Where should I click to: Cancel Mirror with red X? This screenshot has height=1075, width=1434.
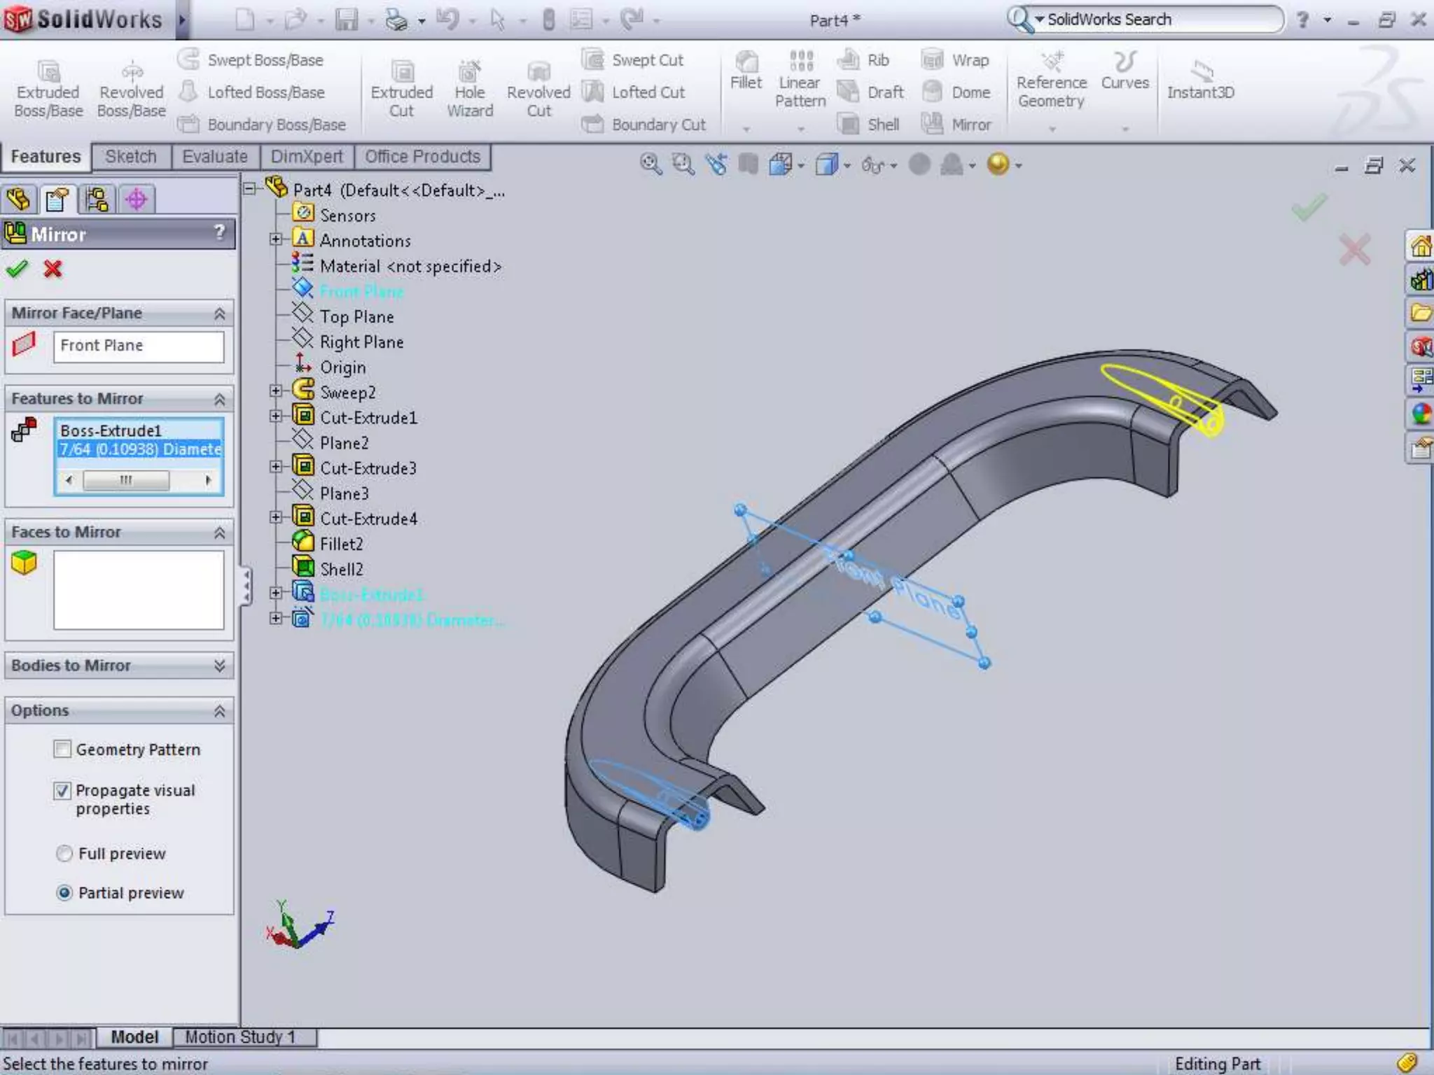click(53, 269)
